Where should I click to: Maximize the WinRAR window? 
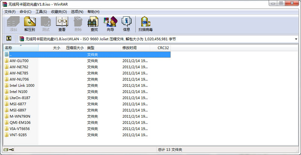coord(281,3)
